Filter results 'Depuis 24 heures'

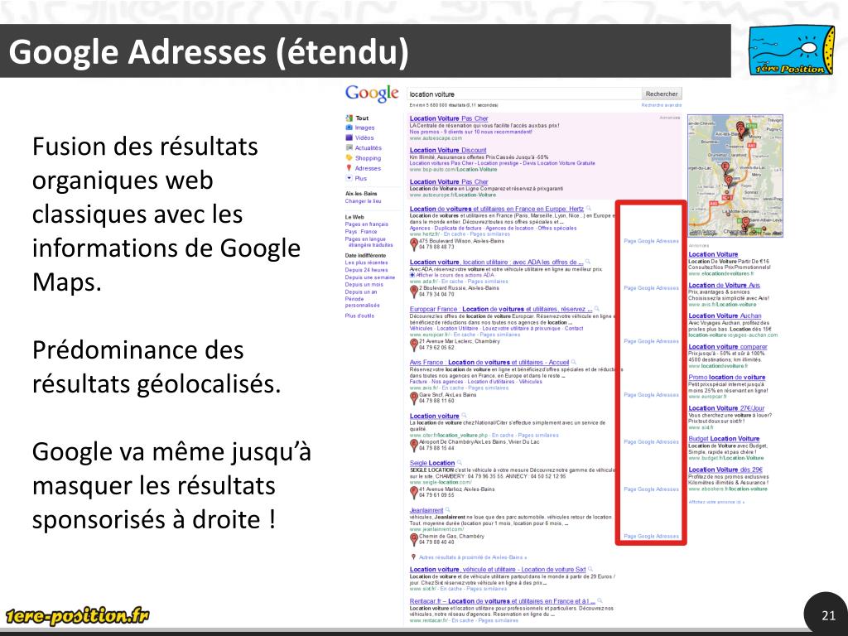click(366, 270)
